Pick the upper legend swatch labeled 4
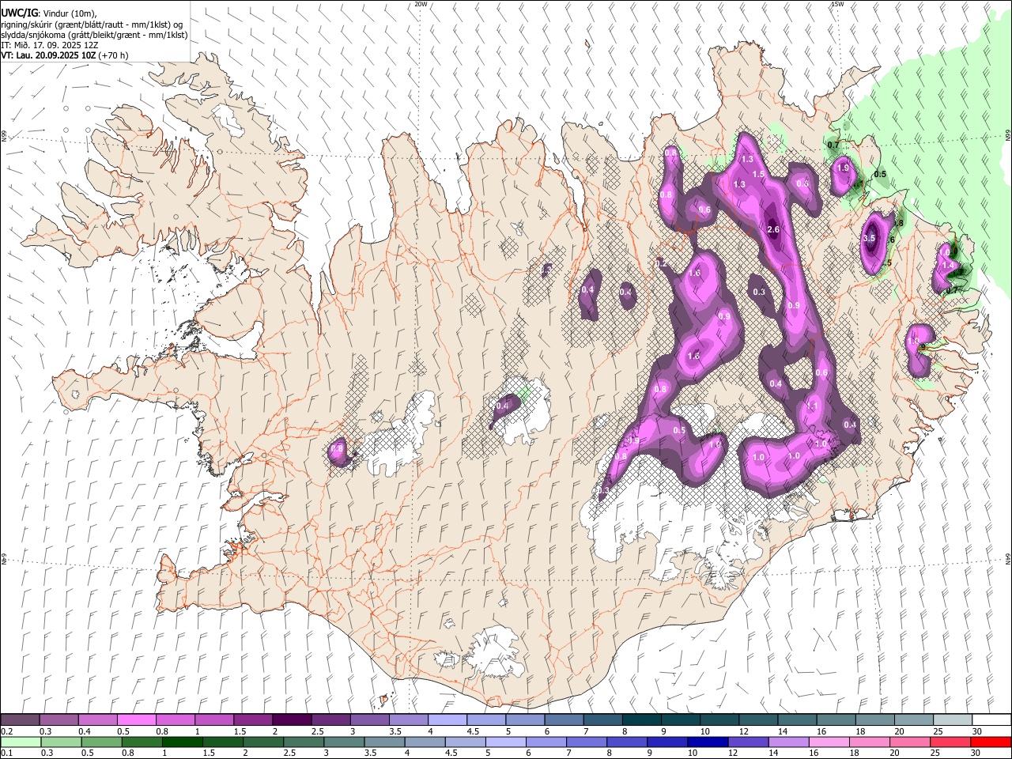 [447, 719]
